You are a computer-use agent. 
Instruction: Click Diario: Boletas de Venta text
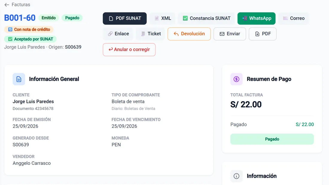point(133,109)
